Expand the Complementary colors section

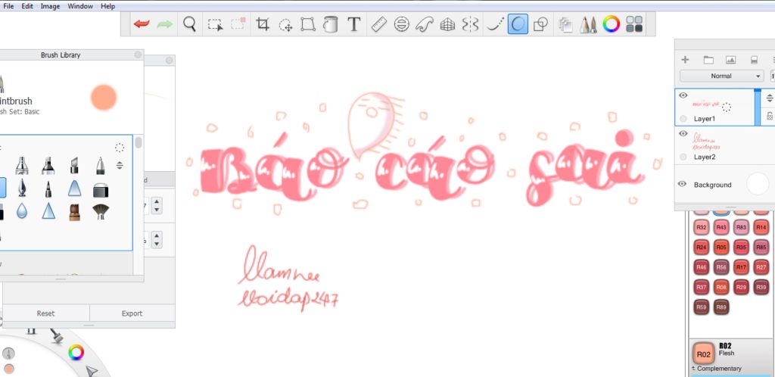pos(717,369)
